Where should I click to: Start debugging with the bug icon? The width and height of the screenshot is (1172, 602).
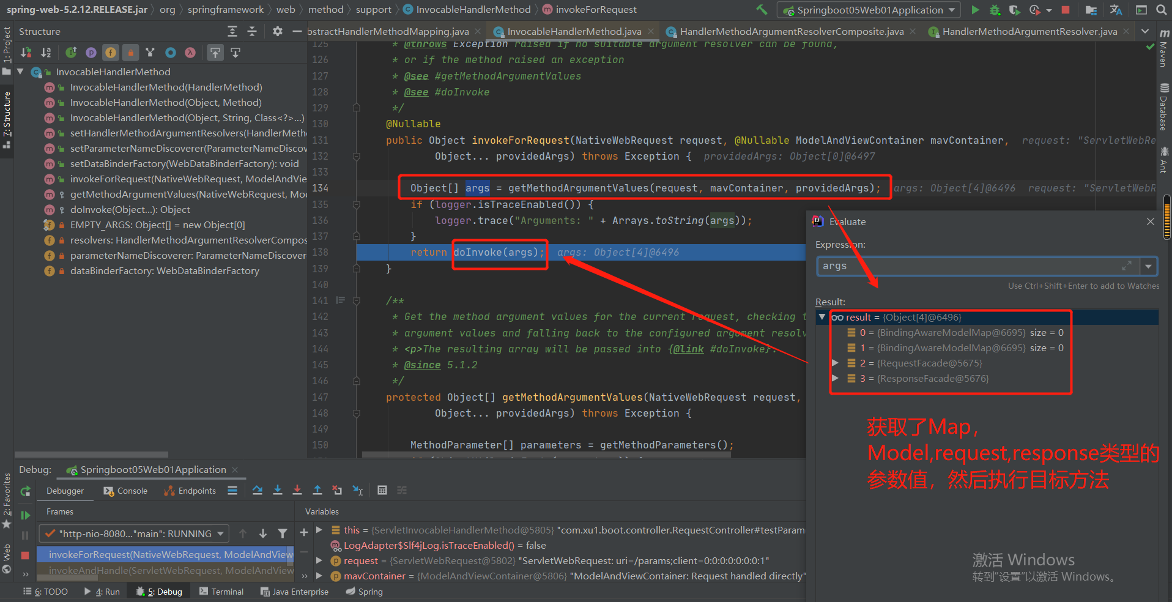995,10
